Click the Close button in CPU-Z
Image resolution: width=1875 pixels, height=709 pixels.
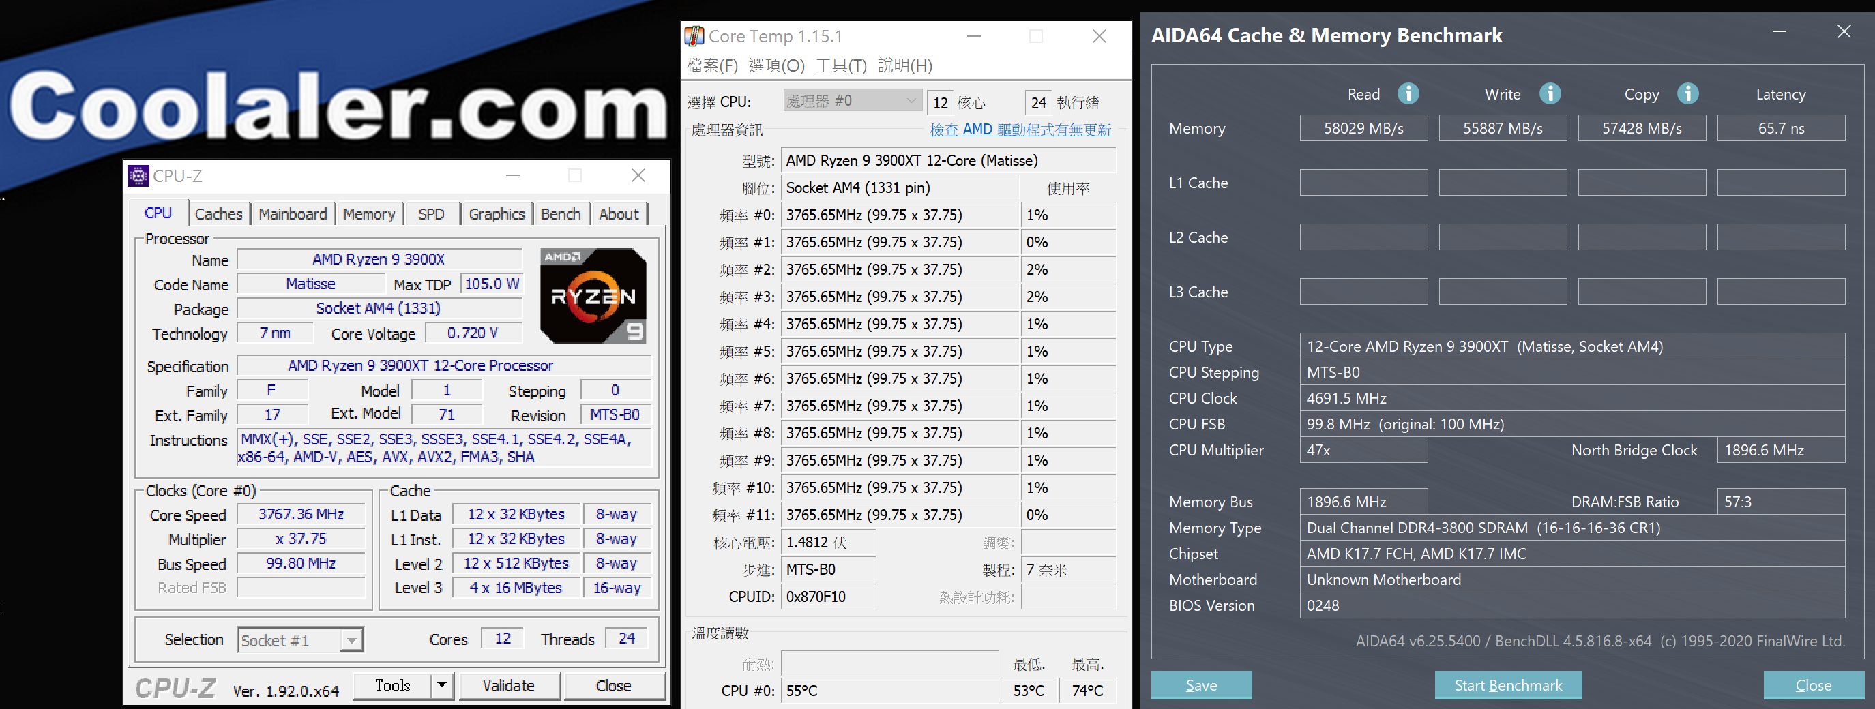(x=614, y=685)
